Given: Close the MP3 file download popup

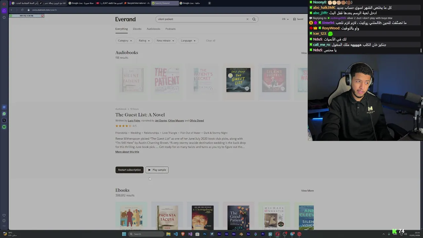Looking at the screenshot, I should pos(42,16).
